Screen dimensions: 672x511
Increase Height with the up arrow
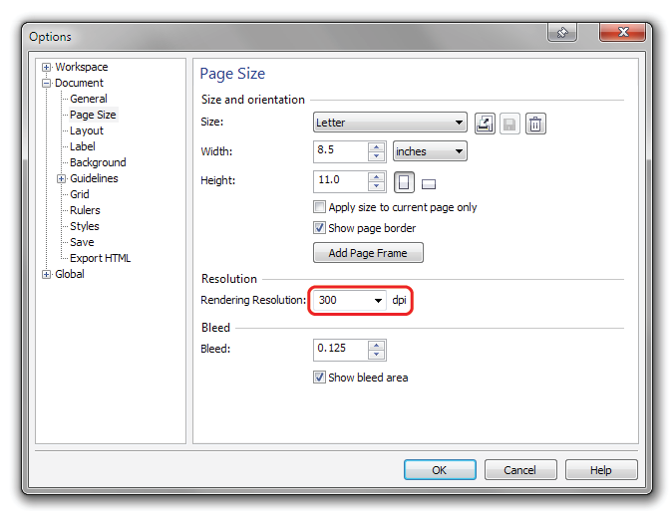click(x=376, y=176)
